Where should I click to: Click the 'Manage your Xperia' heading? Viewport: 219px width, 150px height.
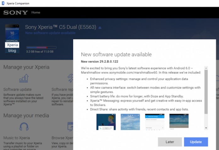coord(26,67)
